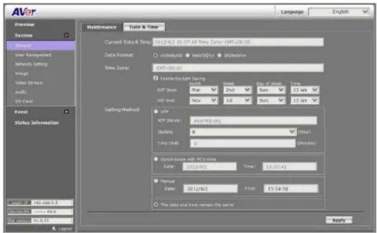
Task: Select yy/mm/dd date format
Action: point(155,55)
